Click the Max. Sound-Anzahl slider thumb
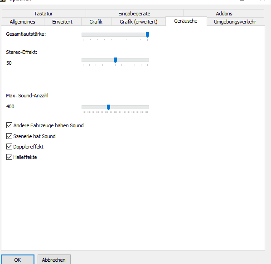Screen dimensions: 271x264 pos(109,107)
